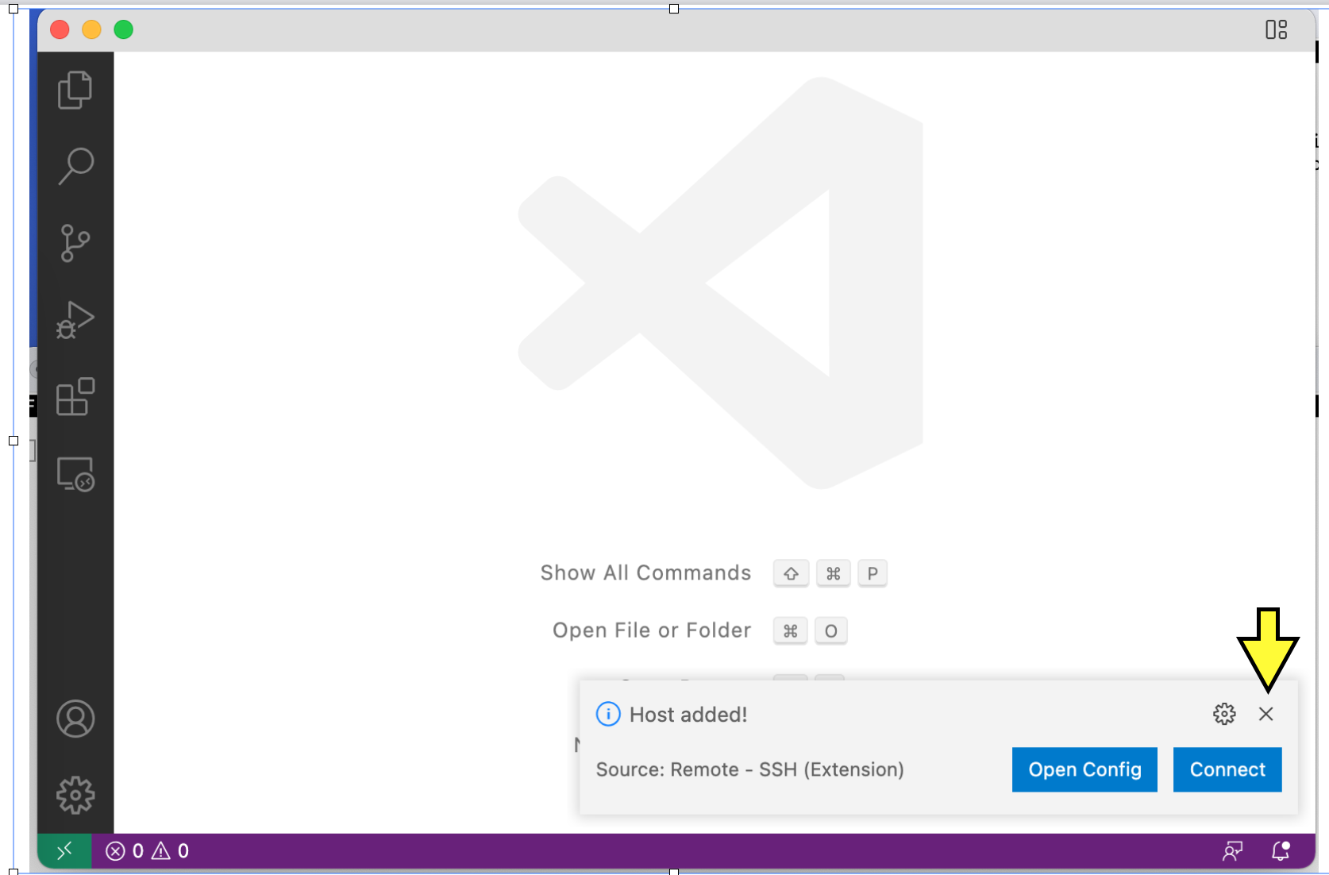The height and width of the screenshot is (875, 1329).
Task: Show errors and warnings problems panel
Action: (x=148, y=851)
